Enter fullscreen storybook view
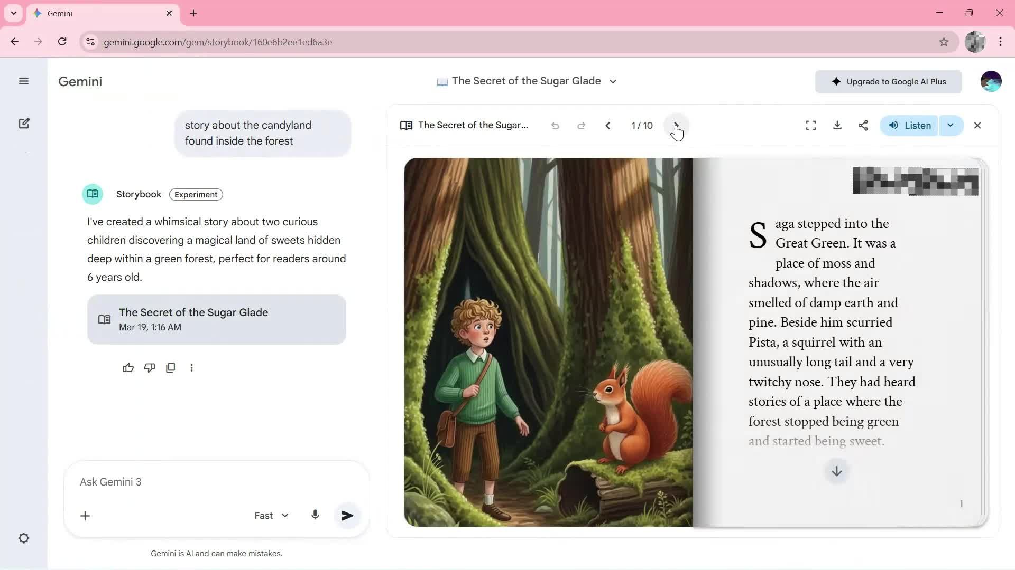1015x570 pixels. point(810,126)
